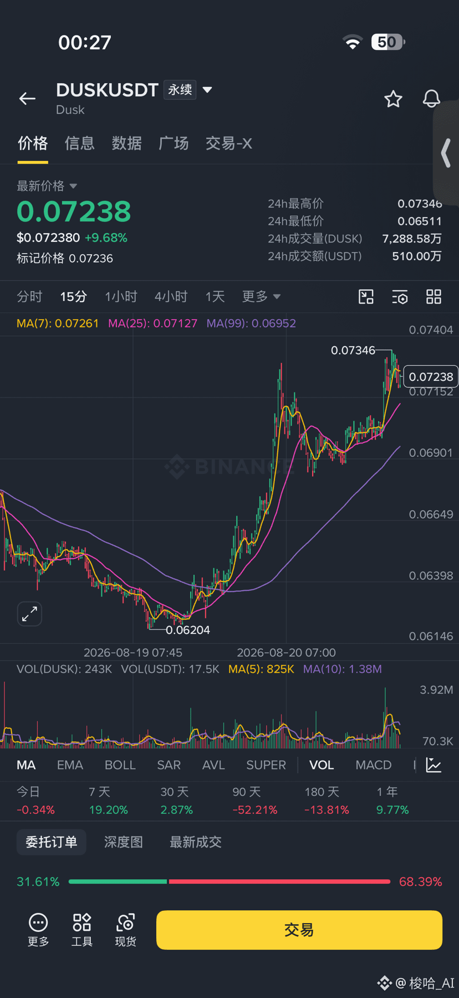The image size is (459, 998).
Task: Tap the 7 天 19.20% performance cell
Action: pyautogui.click(x=109, y=801)
